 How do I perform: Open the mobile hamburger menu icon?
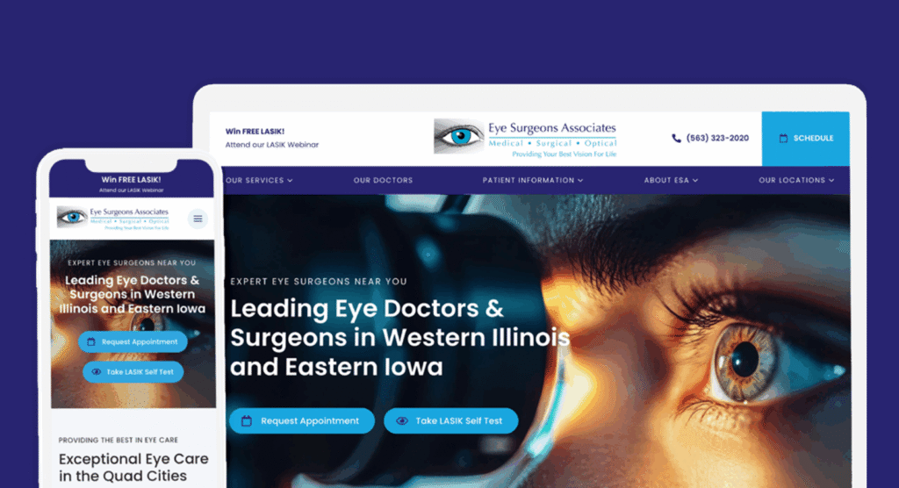(198, 219)
